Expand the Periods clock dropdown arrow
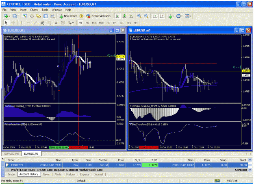Screen dimensions: 254x184 click(182, 16)
